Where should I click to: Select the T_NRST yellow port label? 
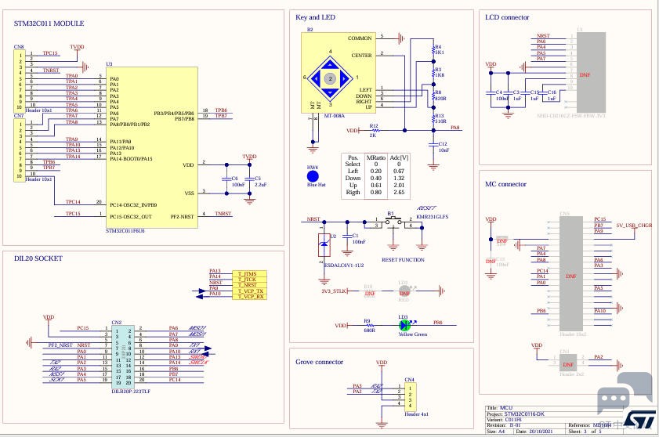pos(250,285)
